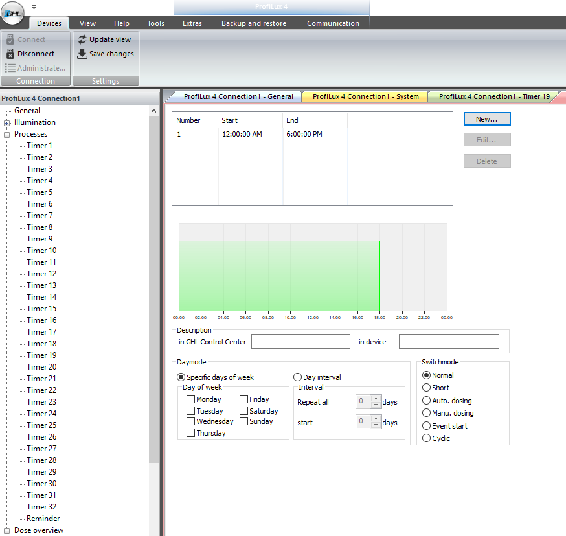Select the Normal switchmode
Screen dimensions: 566x536
(x=426, y=375)
